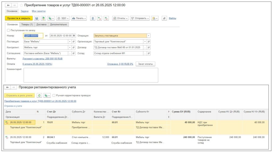Viewport: 272px width, 152px height.
Task: Click the 48 000,00 Сумма БУ cell
Action: 183,122
